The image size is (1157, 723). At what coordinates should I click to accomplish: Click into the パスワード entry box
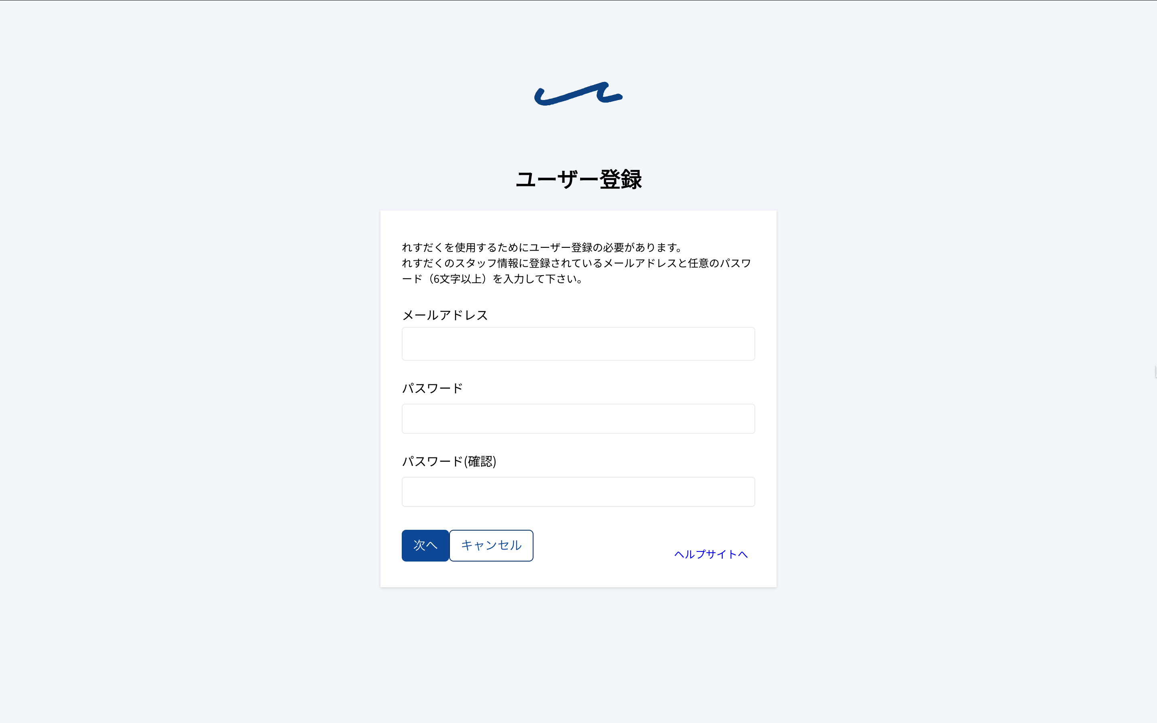point(578,419)
